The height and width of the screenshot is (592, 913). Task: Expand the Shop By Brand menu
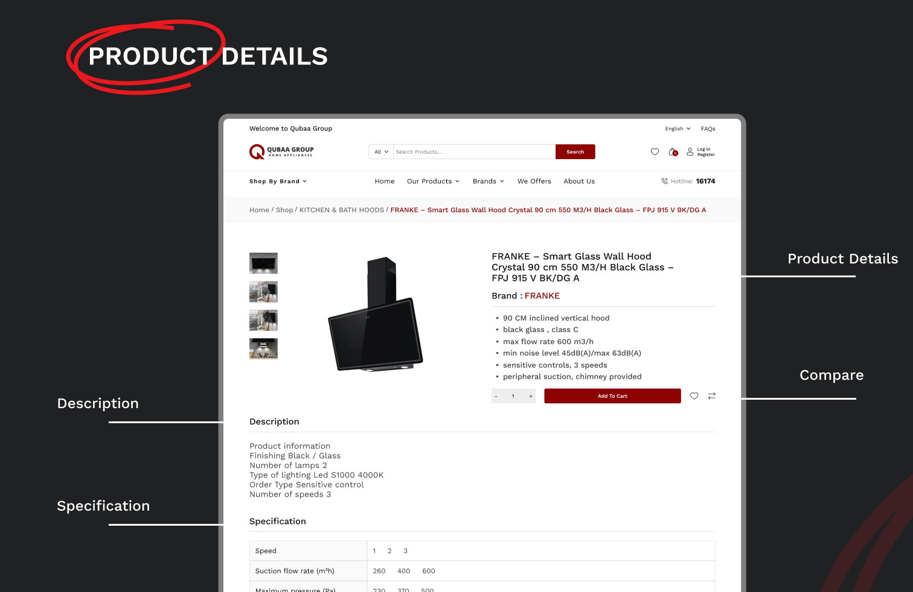pos(278,181)
